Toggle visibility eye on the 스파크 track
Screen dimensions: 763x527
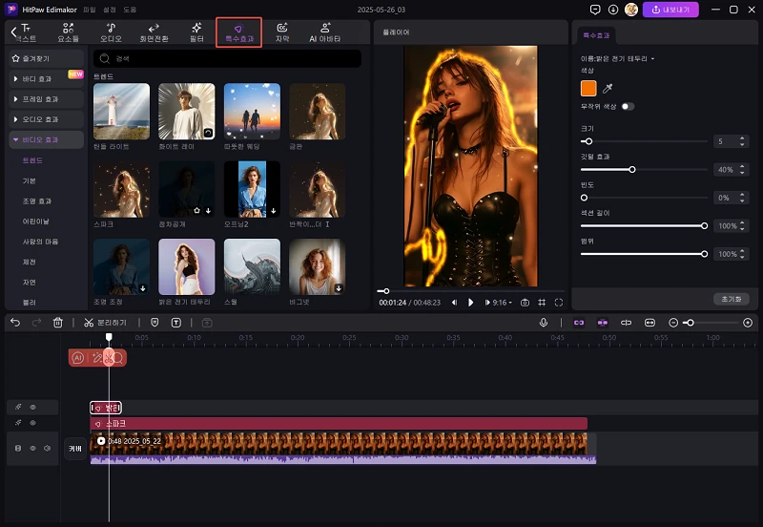[x=32, y=423]
